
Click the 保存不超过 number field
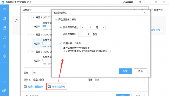pyautogui.click(x=87, y=27)
